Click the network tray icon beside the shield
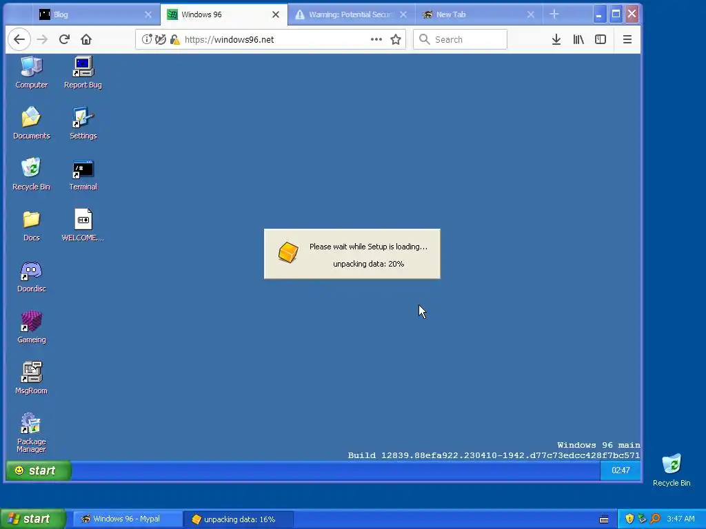This screenshot has width=706, height=529. (642, 519)
